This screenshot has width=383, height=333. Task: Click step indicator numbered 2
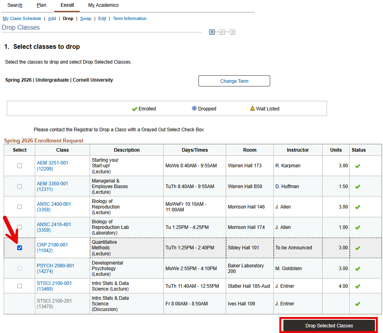point(221,32)
